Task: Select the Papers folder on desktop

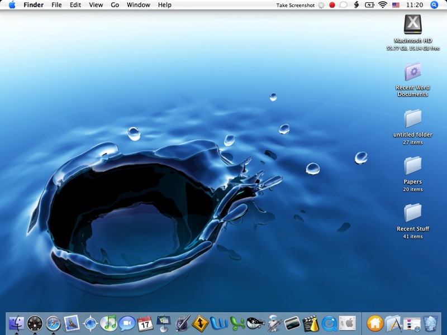Action: point(413,166)
